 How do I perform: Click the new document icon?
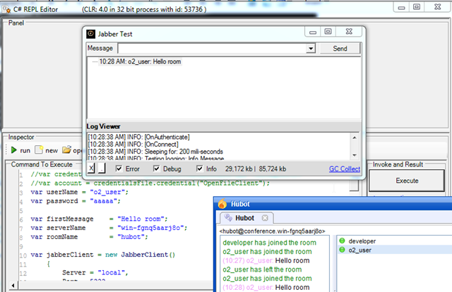(x=39, y=150)
